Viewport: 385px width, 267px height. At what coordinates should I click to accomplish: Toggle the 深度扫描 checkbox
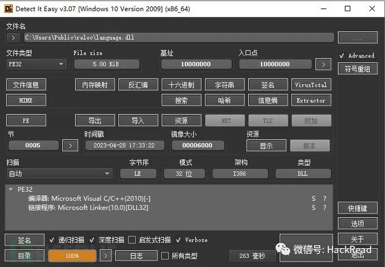pyautogui.click(x=92, y=240)
